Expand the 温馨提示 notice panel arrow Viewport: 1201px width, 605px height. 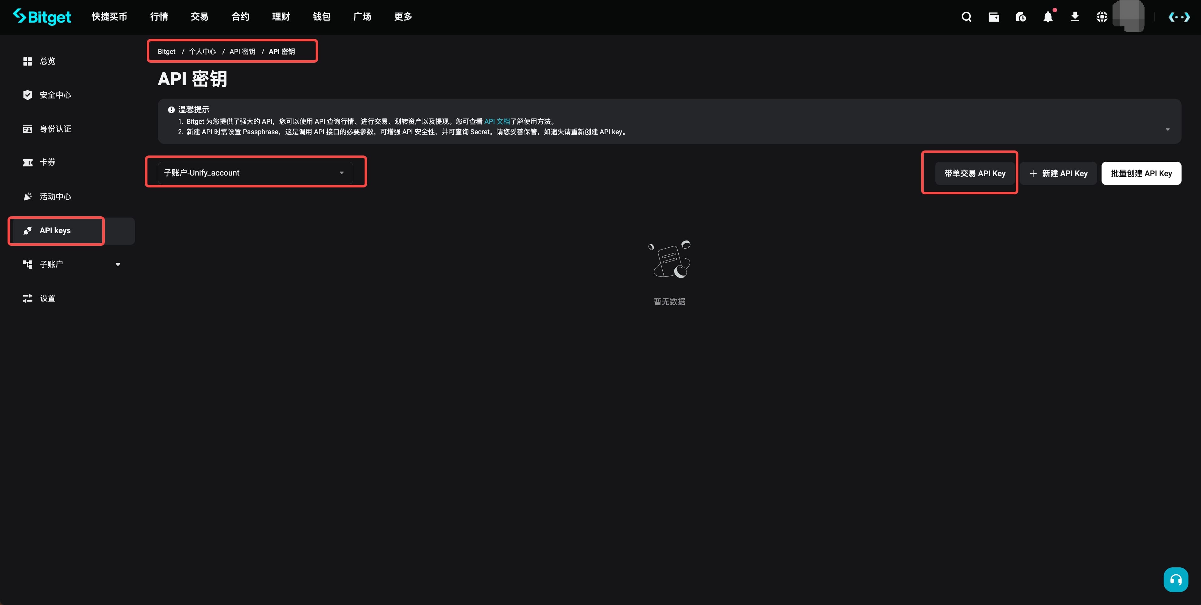pyautogui.click(x=1167, y=129)
